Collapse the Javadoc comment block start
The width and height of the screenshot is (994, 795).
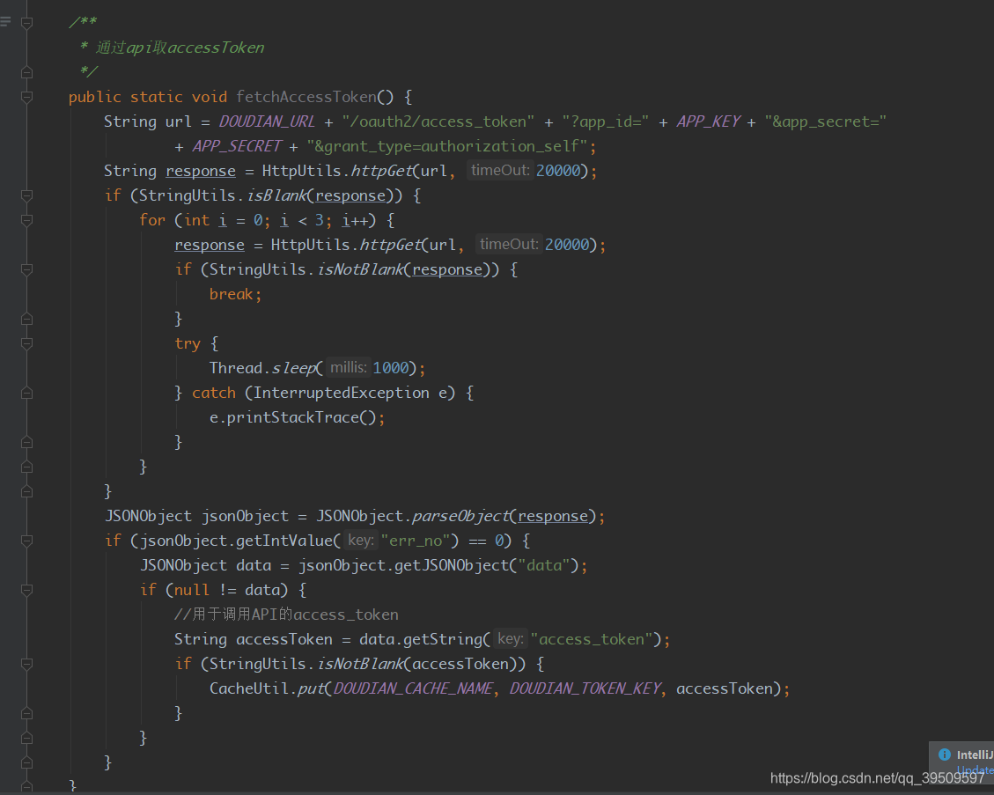click(26, 23)
